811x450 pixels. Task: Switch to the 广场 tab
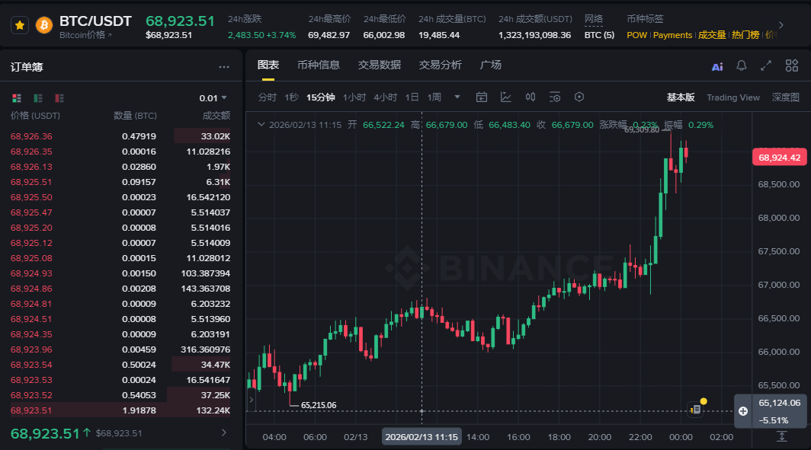[490, 65]
